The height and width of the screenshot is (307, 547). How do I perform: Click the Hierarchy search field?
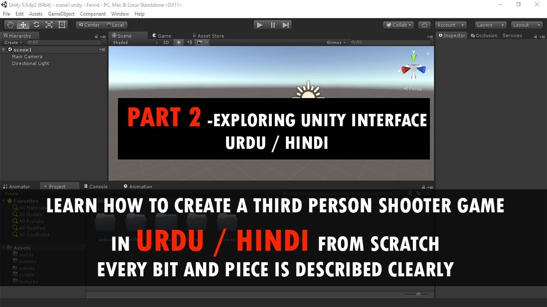click(64, 42)
